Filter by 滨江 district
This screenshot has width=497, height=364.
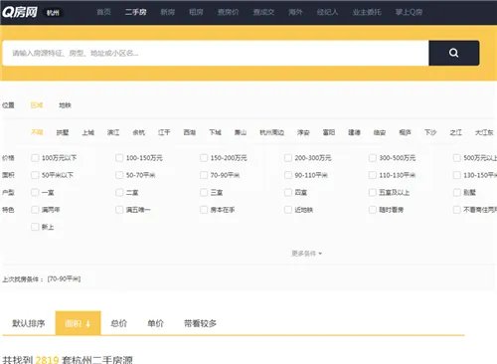pos(113,132)
